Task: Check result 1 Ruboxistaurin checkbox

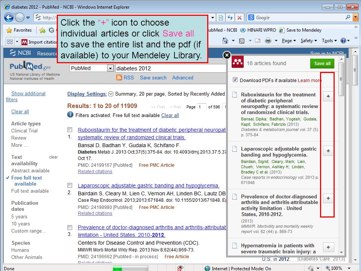Action: 70,130
